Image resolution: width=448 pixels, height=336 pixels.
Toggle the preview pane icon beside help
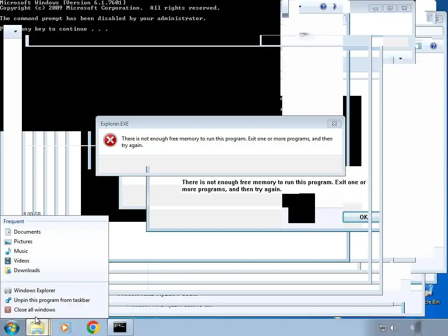(x=419, y=46)
